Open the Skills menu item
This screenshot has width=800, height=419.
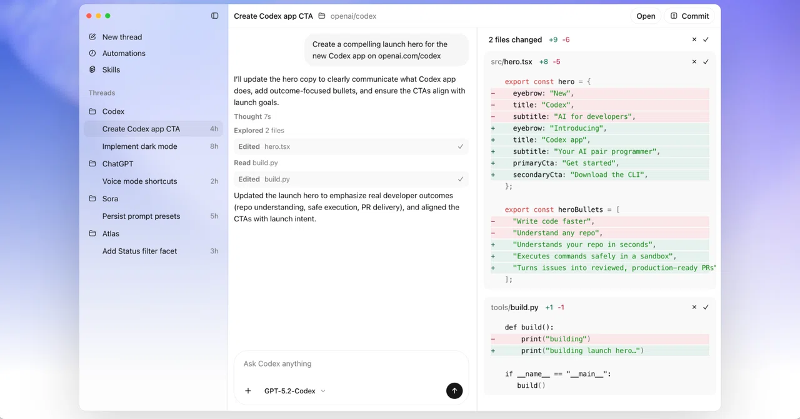(153, 69)
